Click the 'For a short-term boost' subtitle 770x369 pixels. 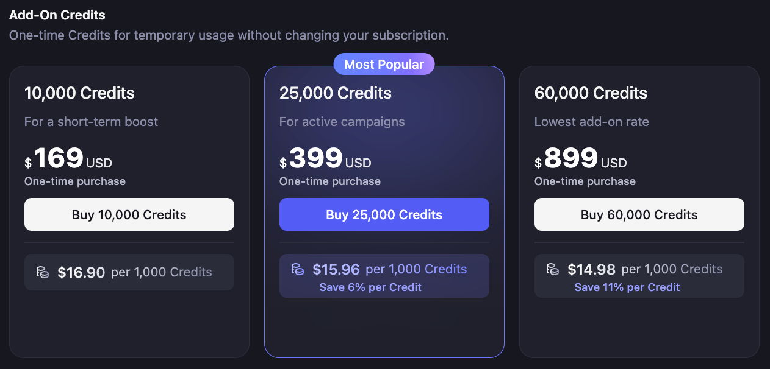[x=91, y=122]
